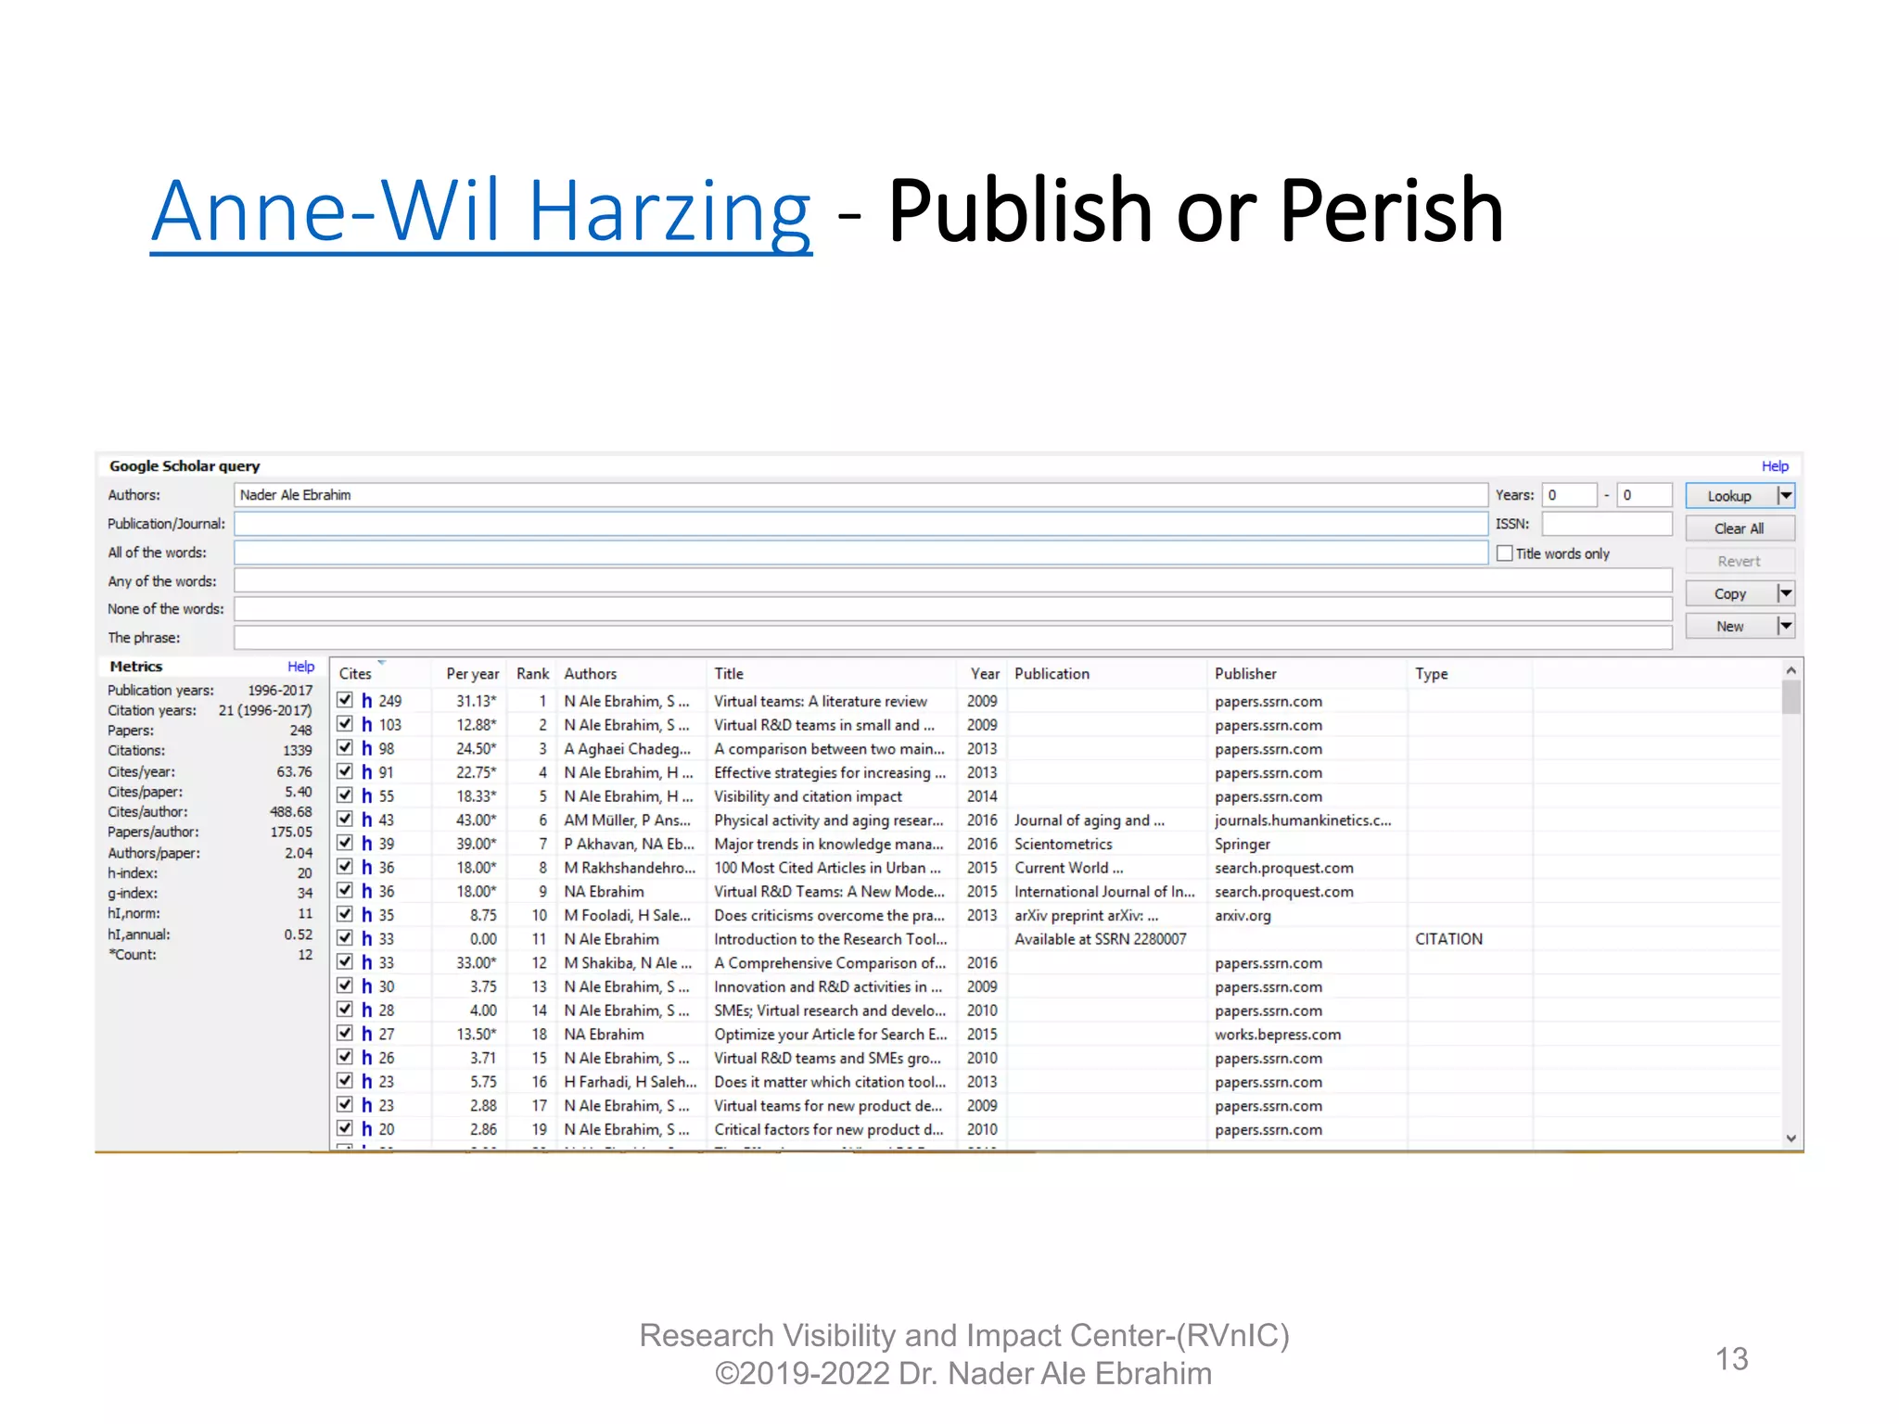Click the h icon for 26 cites row
The image size is (1899, 1424).
pyautogui.click(x=367, y=1058)
